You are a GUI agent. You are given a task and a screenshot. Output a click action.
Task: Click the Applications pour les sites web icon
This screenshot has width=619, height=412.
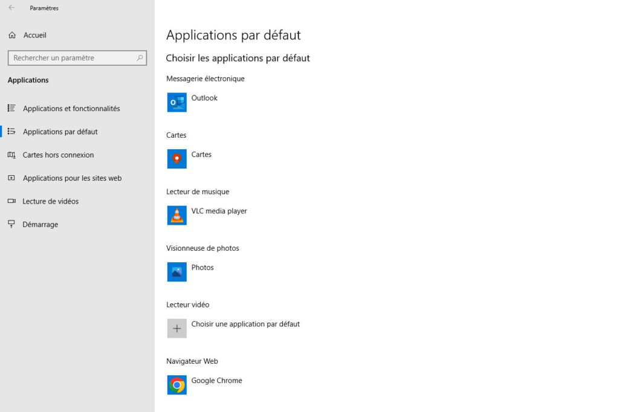pyautogui.click(x=11, y=178)
